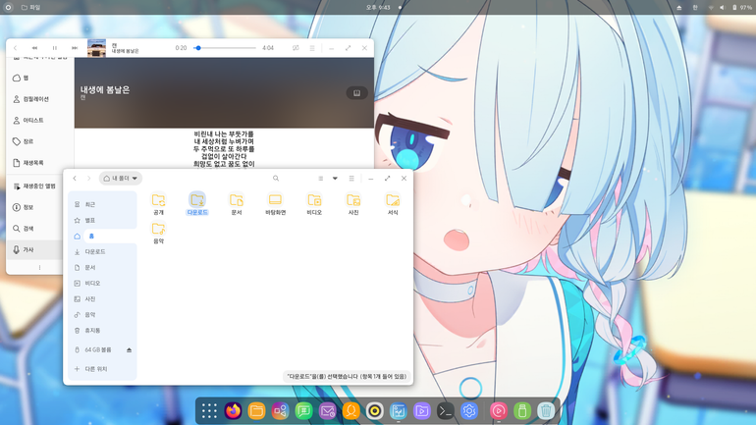Open the 내 폴더 path dropdown
The height and width of the screenshot is (425, 756).
pyautogui.click(x=121, y=179)
